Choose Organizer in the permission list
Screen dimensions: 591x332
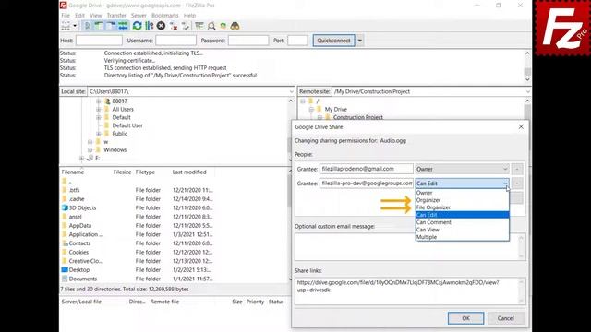(462, 200)
